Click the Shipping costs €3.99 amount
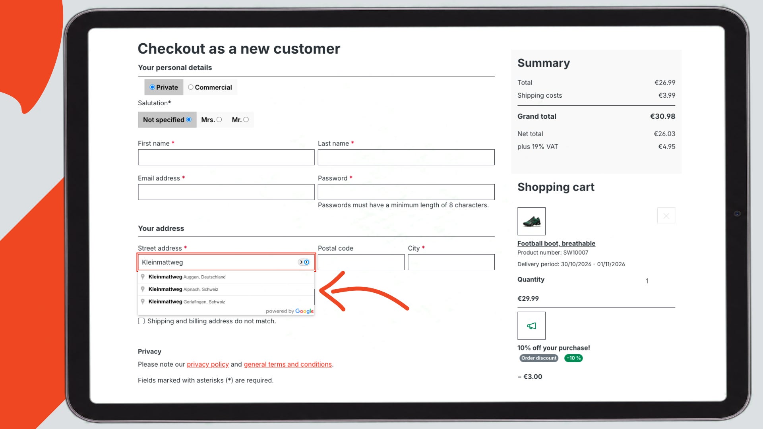Screen dimensions: 763x429 667,95
